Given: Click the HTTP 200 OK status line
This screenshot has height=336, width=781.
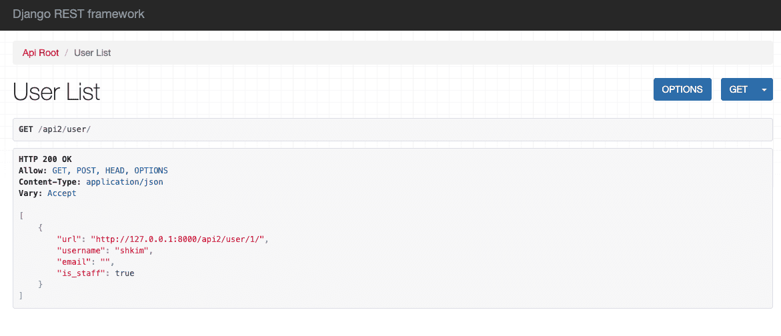Looking at the screenshot, I should click(x=45, y=159).
